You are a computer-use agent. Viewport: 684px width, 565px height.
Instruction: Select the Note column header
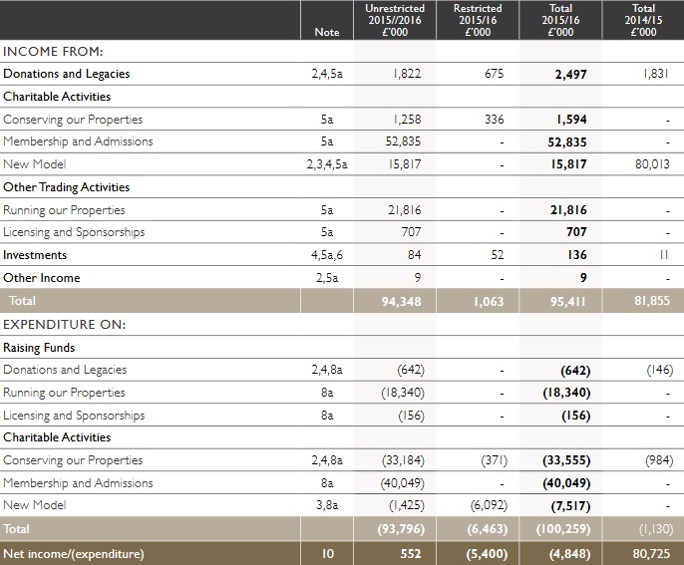pyautogui.click(x=327, y=32)
